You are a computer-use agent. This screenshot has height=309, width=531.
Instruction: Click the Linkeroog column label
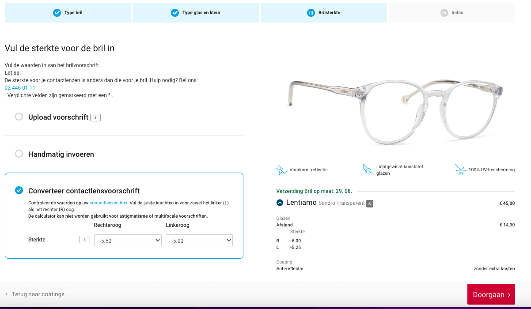pos(178,225)
